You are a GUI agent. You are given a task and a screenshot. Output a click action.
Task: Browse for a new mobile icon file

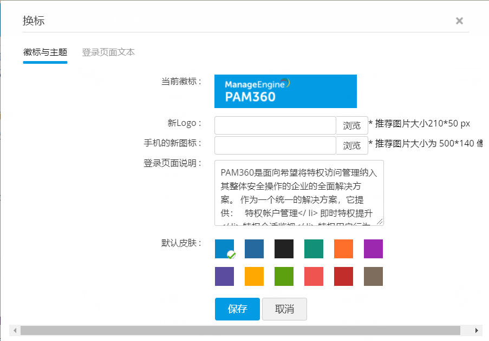click(x=352, y=145)
